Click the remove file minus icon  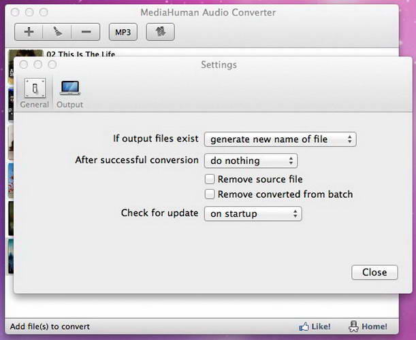[86, 31]
